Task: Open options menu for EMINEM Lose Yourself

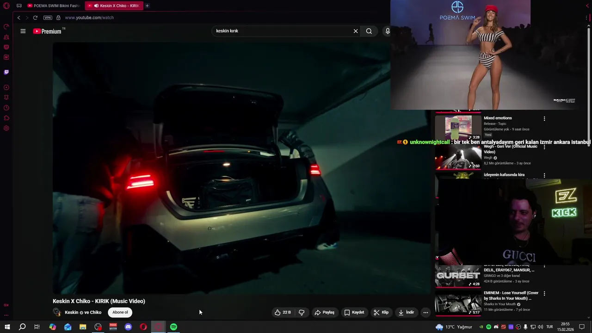Action: 544,294
